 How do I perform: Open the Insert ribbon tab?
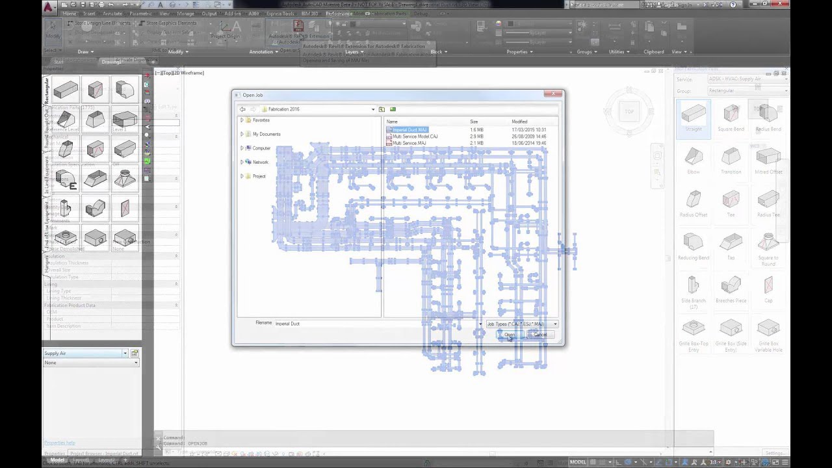pyautogui.click(x=89, y=14)
